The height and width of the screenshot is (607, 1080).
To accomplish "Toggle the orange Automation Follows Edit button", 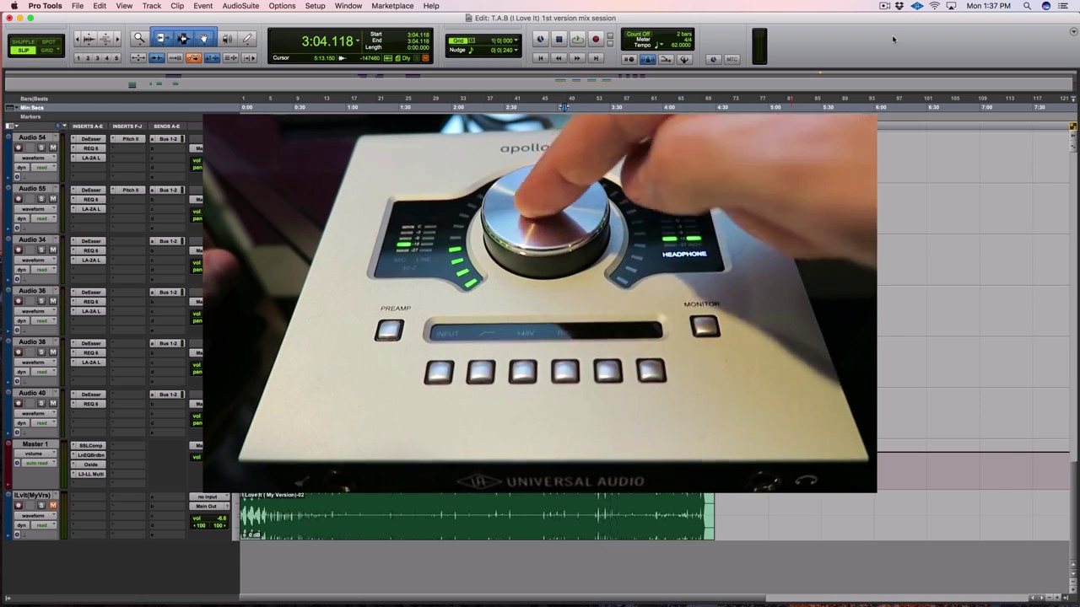I will 194,58.
